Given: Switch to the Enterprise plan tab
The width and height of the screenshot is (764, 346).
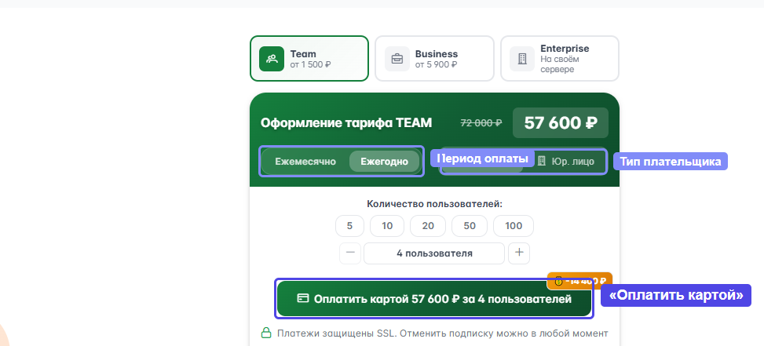Looking at the screenshot, I should 559,59.
